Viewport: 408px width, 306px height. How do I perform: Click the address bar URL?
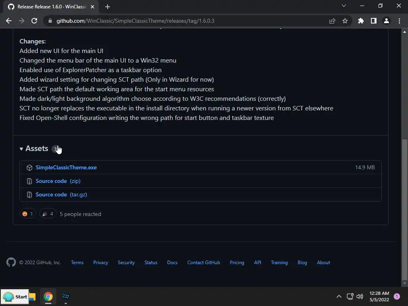(x=135, y=21)
